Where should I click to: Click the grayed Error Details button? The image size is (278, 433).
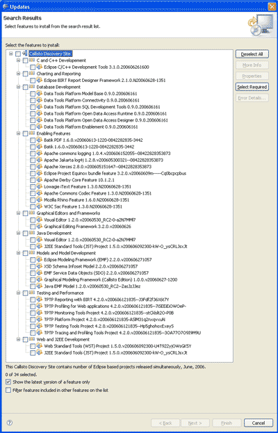click(252, 98)
